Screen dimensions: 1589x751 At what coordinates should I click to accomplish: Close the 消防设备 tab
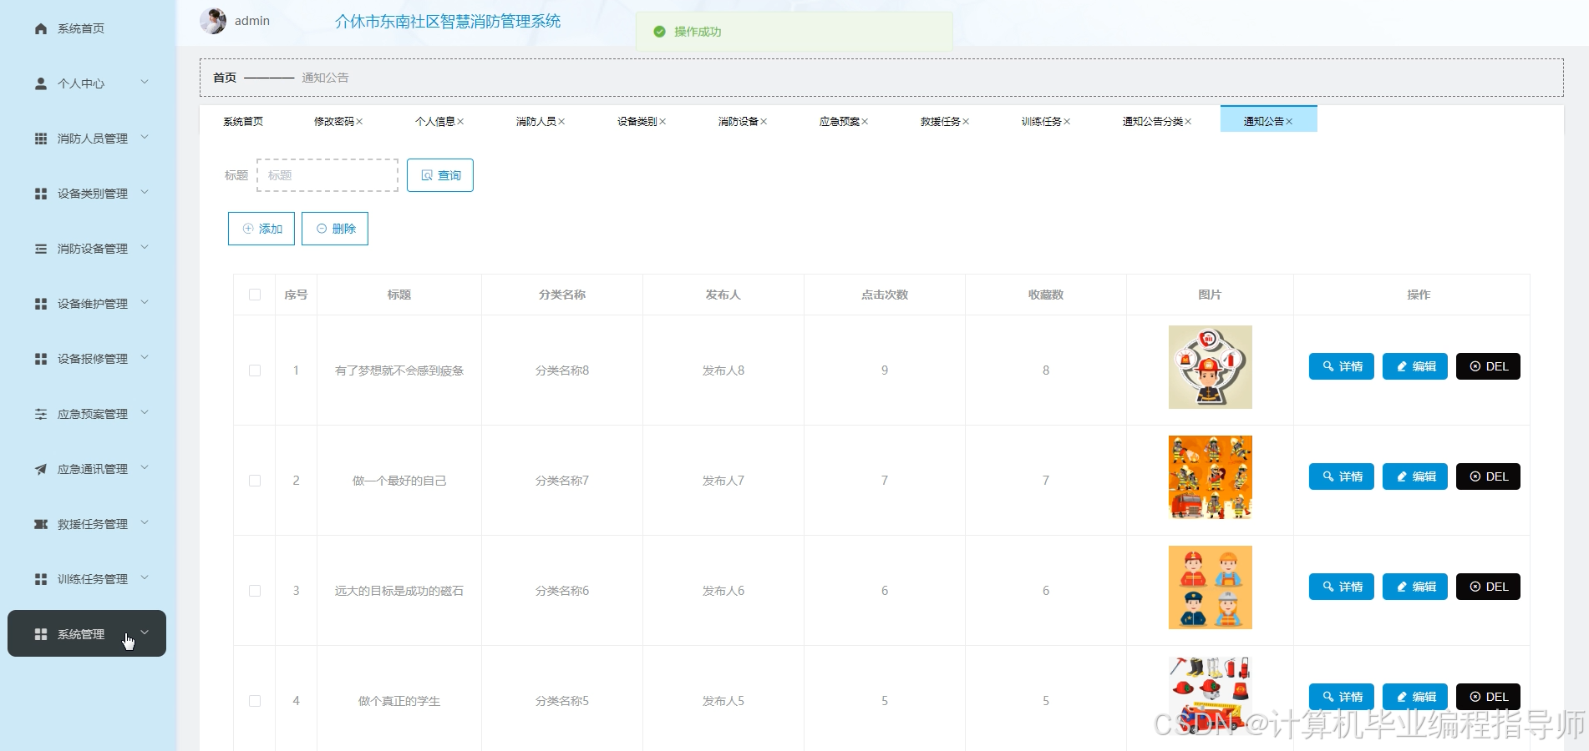[x=764, y=122]
